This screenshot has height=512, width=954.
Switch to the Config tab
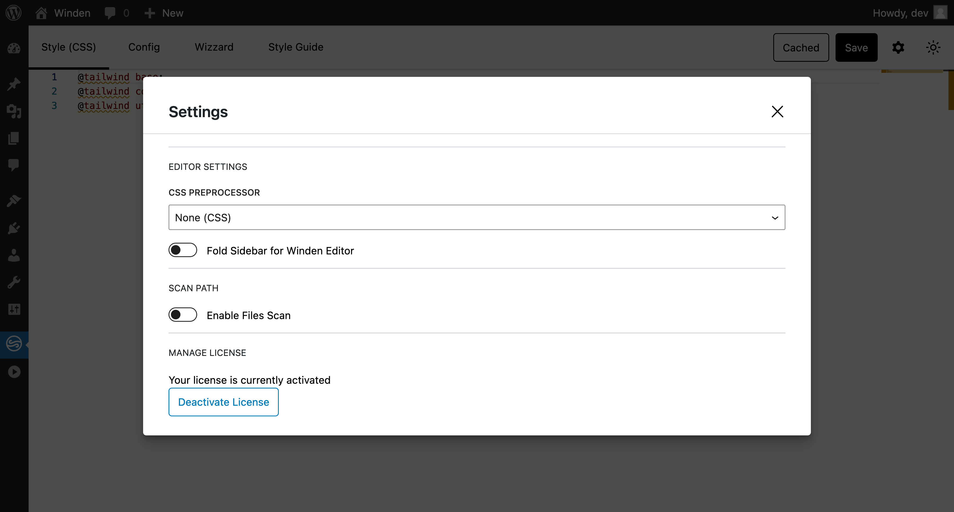tap(144, 47)
